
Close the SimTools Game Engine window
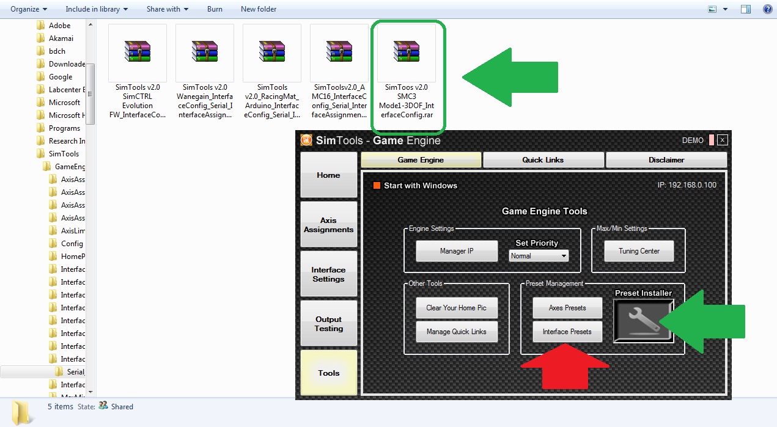coord(723,140)
